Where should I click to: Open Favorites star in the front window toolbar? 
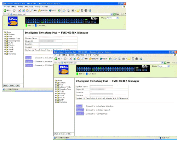coord(93,59)
